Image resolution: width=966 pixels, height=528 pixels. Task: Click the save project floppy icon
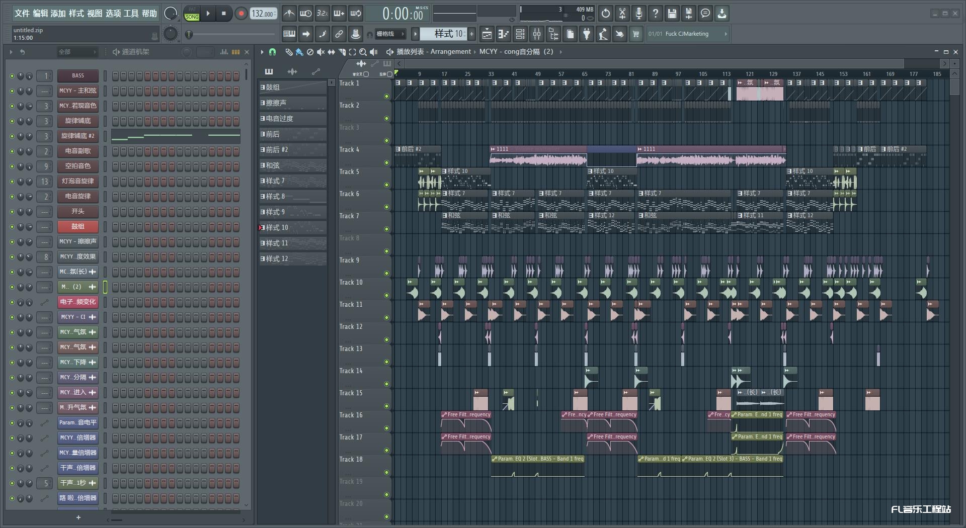tap(672, 14)
